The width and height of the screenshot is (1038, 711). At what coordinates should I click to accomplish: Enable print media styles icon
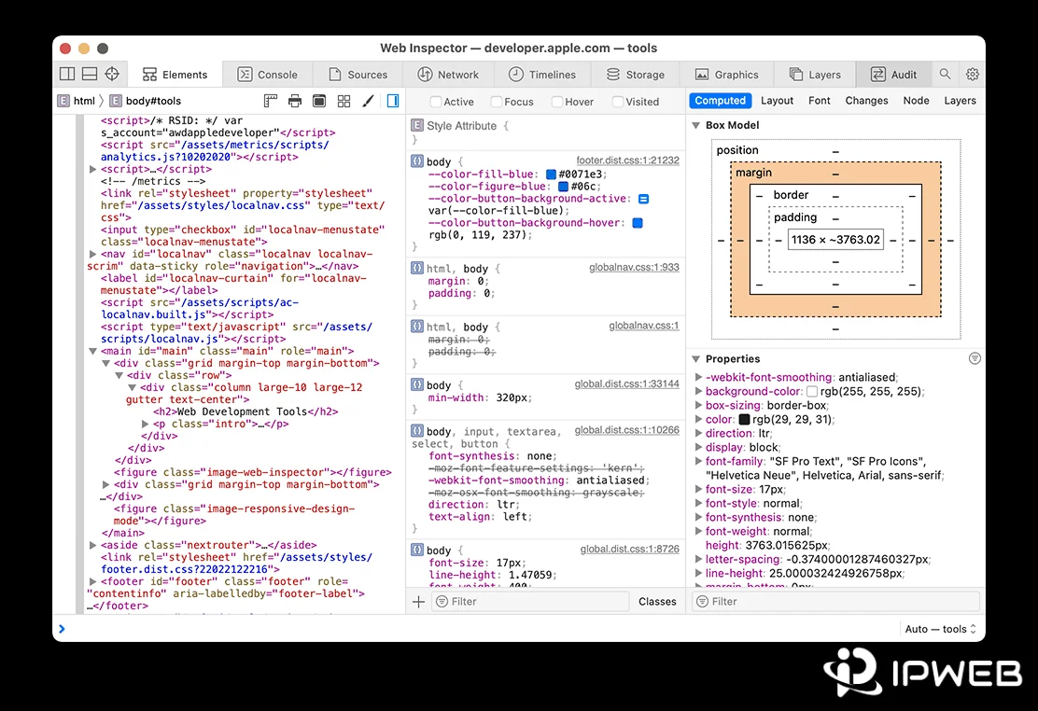(x=295, y=101)
